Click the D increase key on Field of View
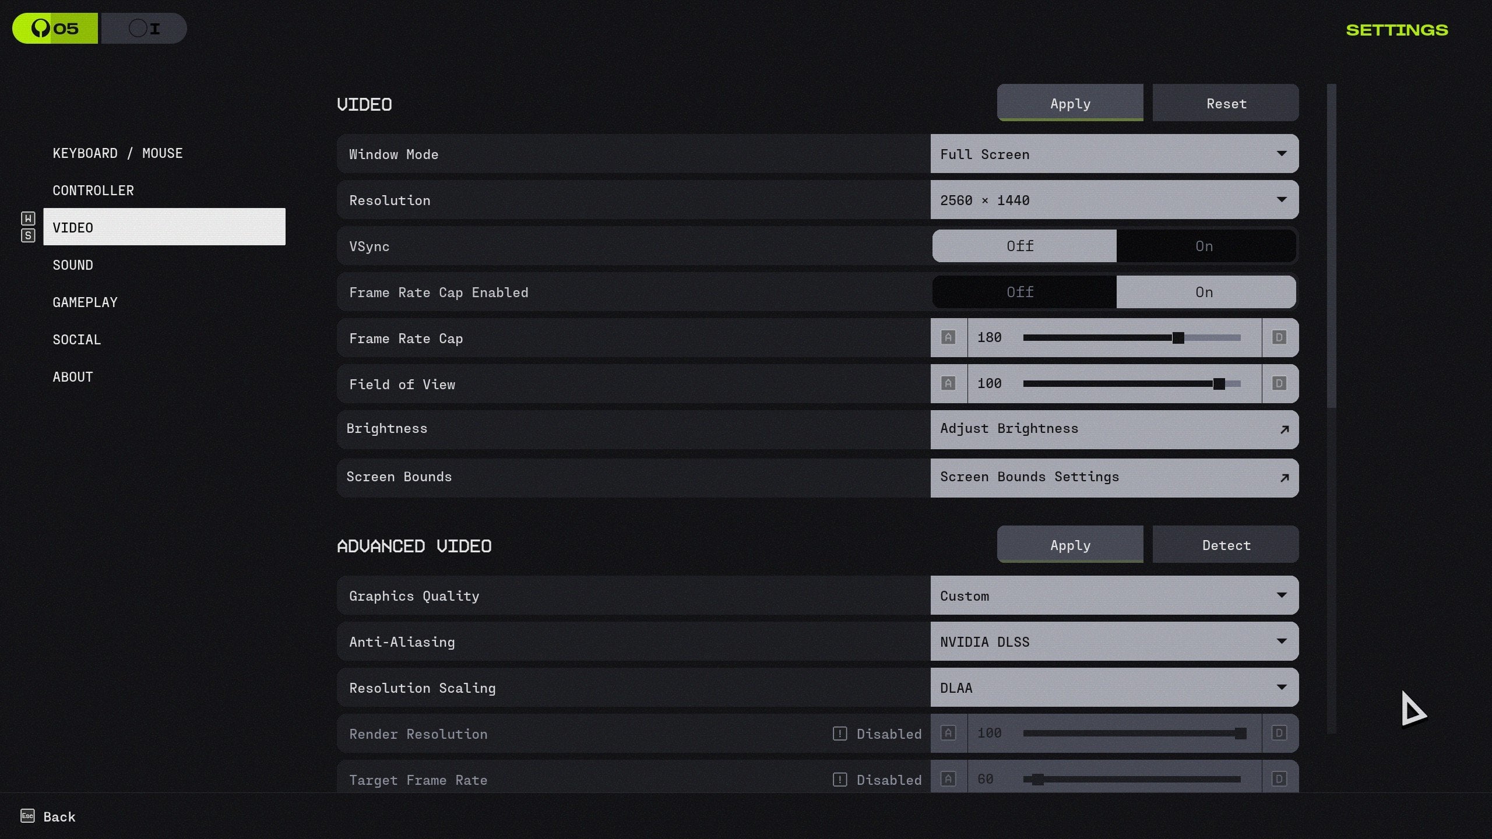 (x=1279, y=383)
